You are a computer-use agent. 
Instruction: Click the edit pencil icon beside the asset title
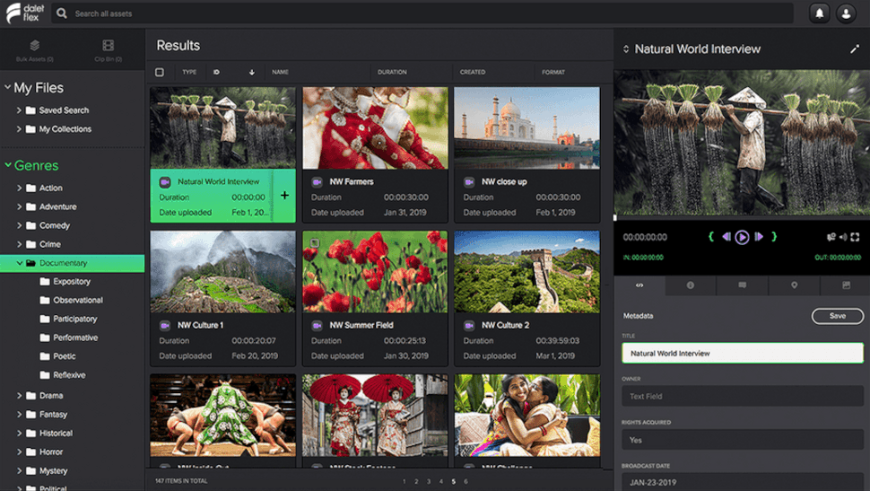854,49
